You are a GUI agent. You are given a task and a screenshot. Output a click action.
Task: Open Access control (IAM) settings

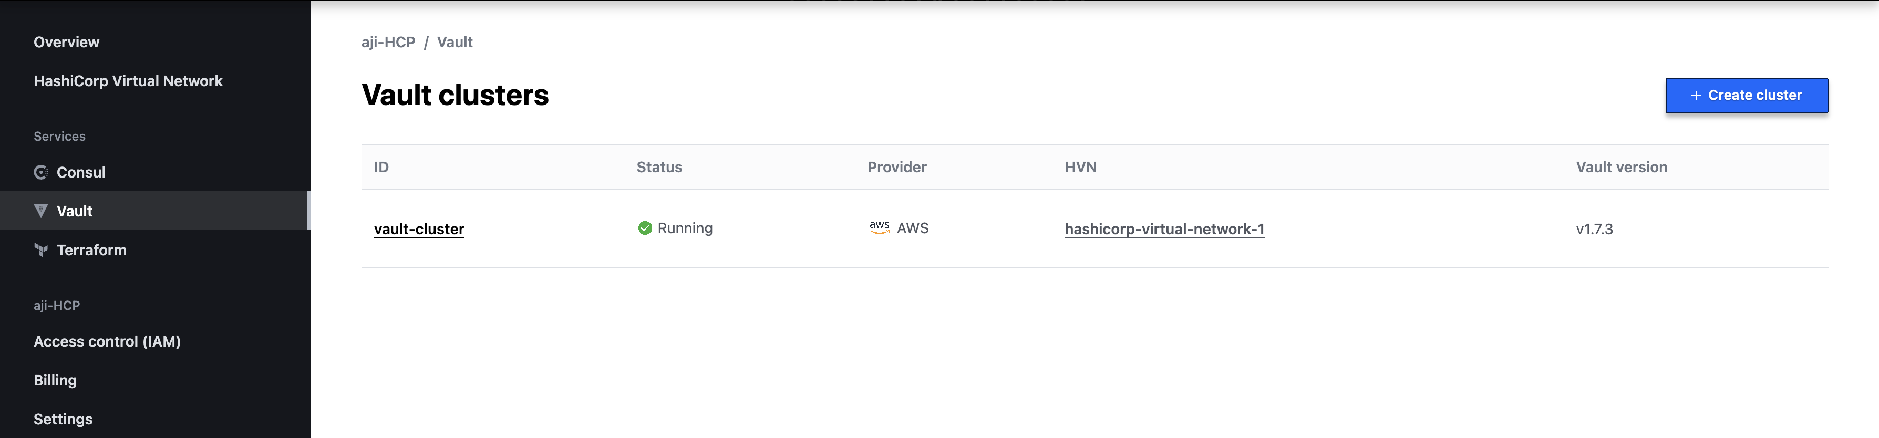pyautogui.click(x=107, y=342)
